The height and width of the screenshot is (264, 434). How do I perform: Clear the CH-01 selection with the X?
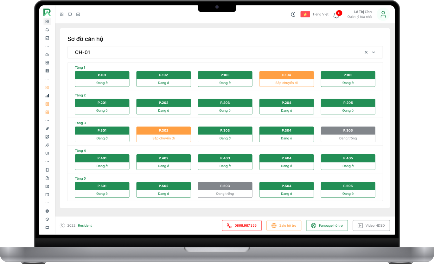coord(366,52)
